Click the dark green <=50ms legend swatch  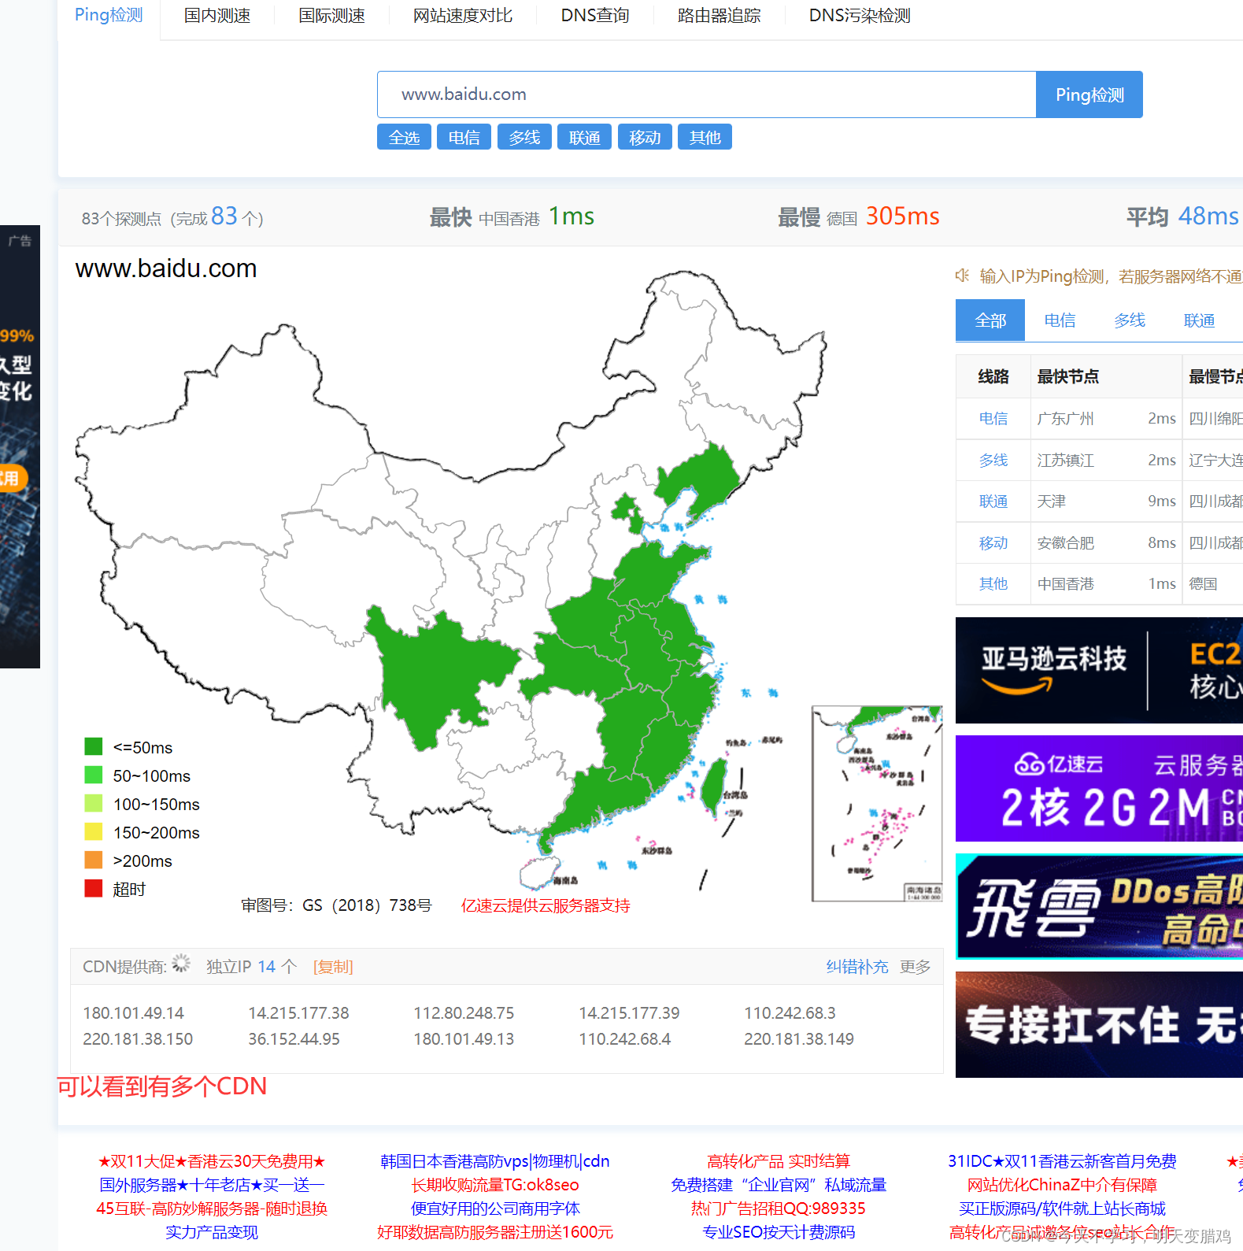94,746
